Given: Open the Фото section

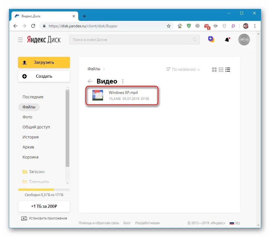Looking at the screenshot, I should [x=27, y=117].
